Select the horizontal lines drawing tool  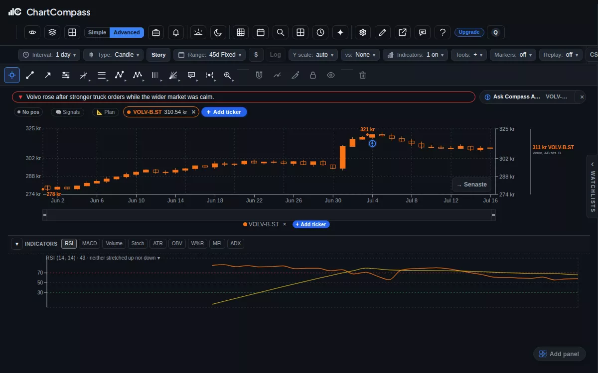[102, 75]
